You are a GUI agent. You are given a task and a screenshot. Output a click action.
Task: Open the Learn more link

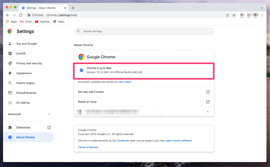124,82
